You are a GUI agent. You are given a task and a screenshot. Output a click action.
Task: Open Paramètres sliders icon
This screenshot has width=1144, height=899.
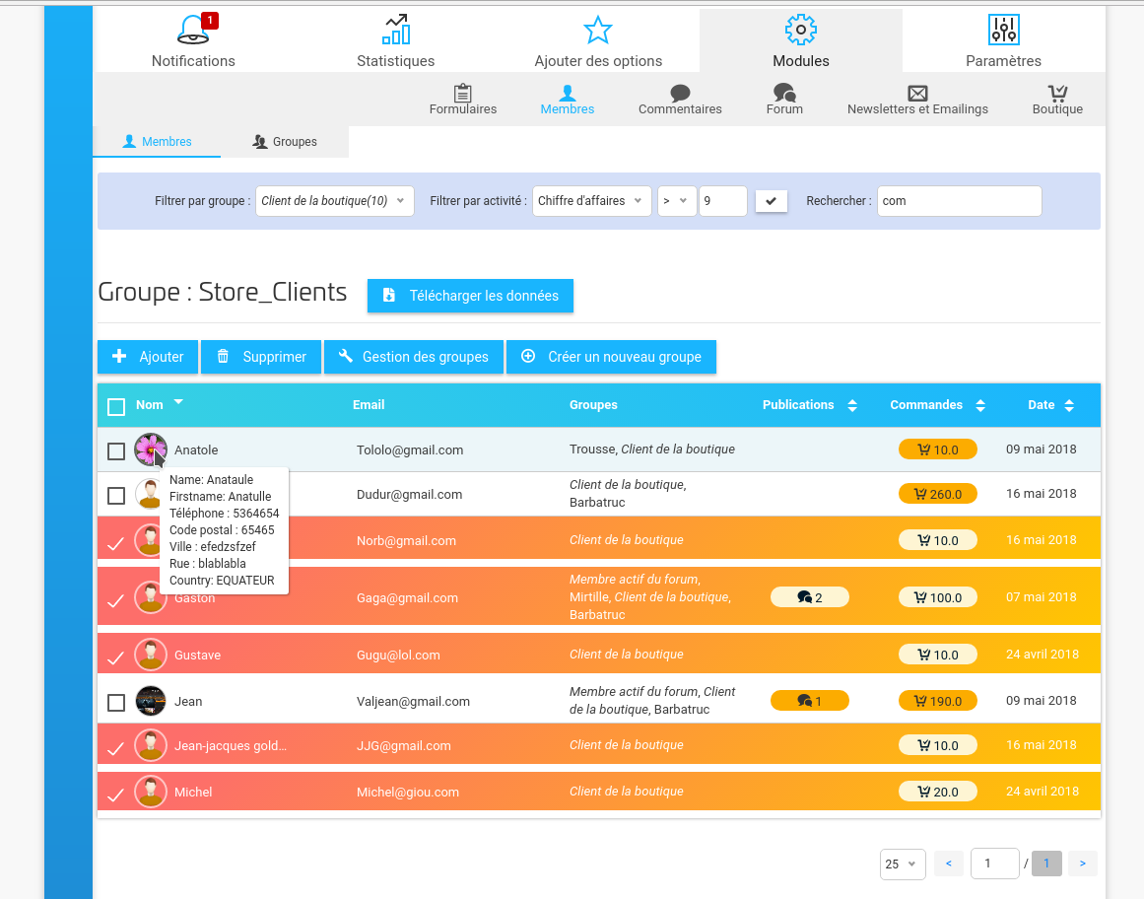(x=1003, y=31)
